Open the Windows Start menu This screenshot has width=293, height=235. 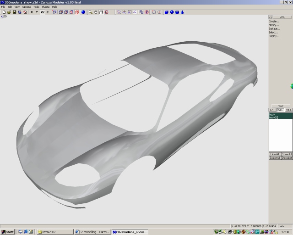[8, 232]
